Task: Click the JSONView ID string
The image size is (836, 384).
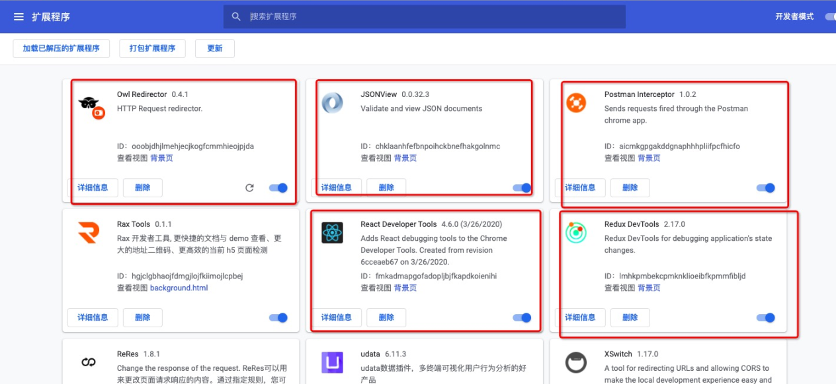Action: 431,146
